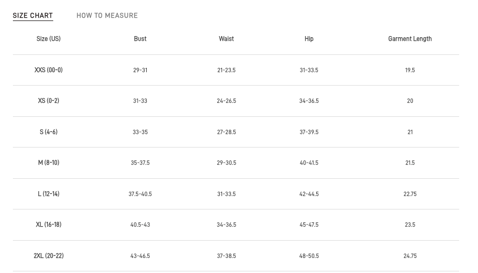Select the XS (0-2) size label

pyautogui.click(x=48, y=101)
